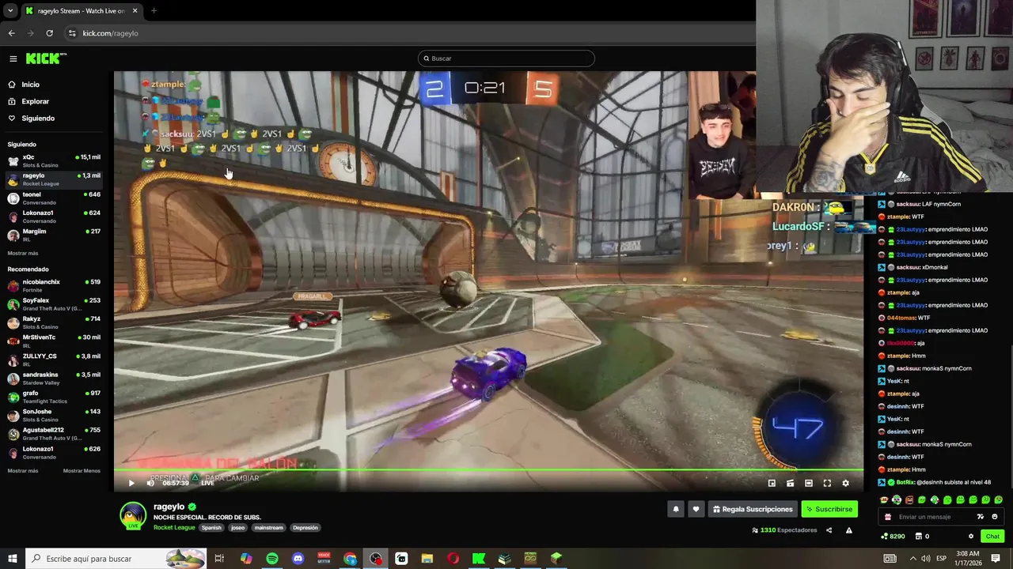Go back in browser
The width and height of the screenshot is (1013, 569).
11,33
